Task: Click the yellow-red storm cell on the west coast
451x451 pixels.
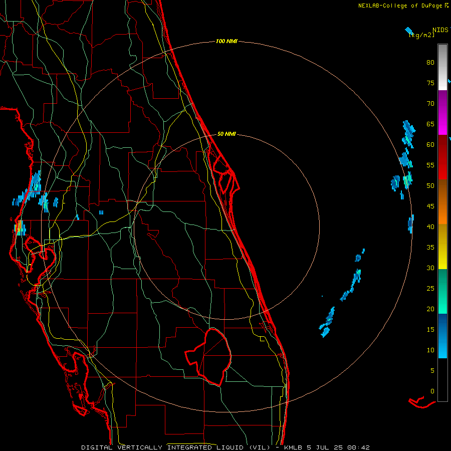Action: pyautogui.click(x=19, y=227)
